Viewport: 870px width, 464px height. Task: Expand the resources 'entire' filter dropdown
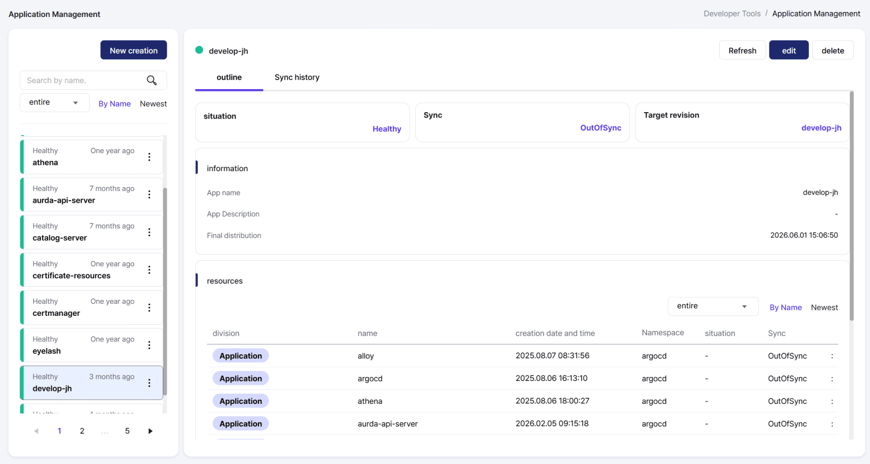coord(713,306)
